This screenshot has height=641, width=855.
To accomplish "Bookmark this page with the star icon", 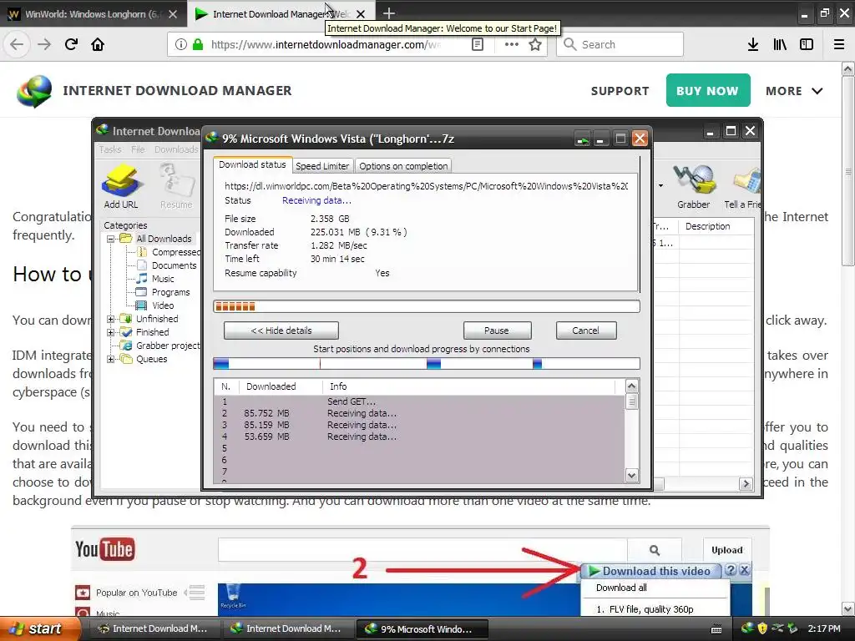I will pyautogui.click(x=535, y=44).
